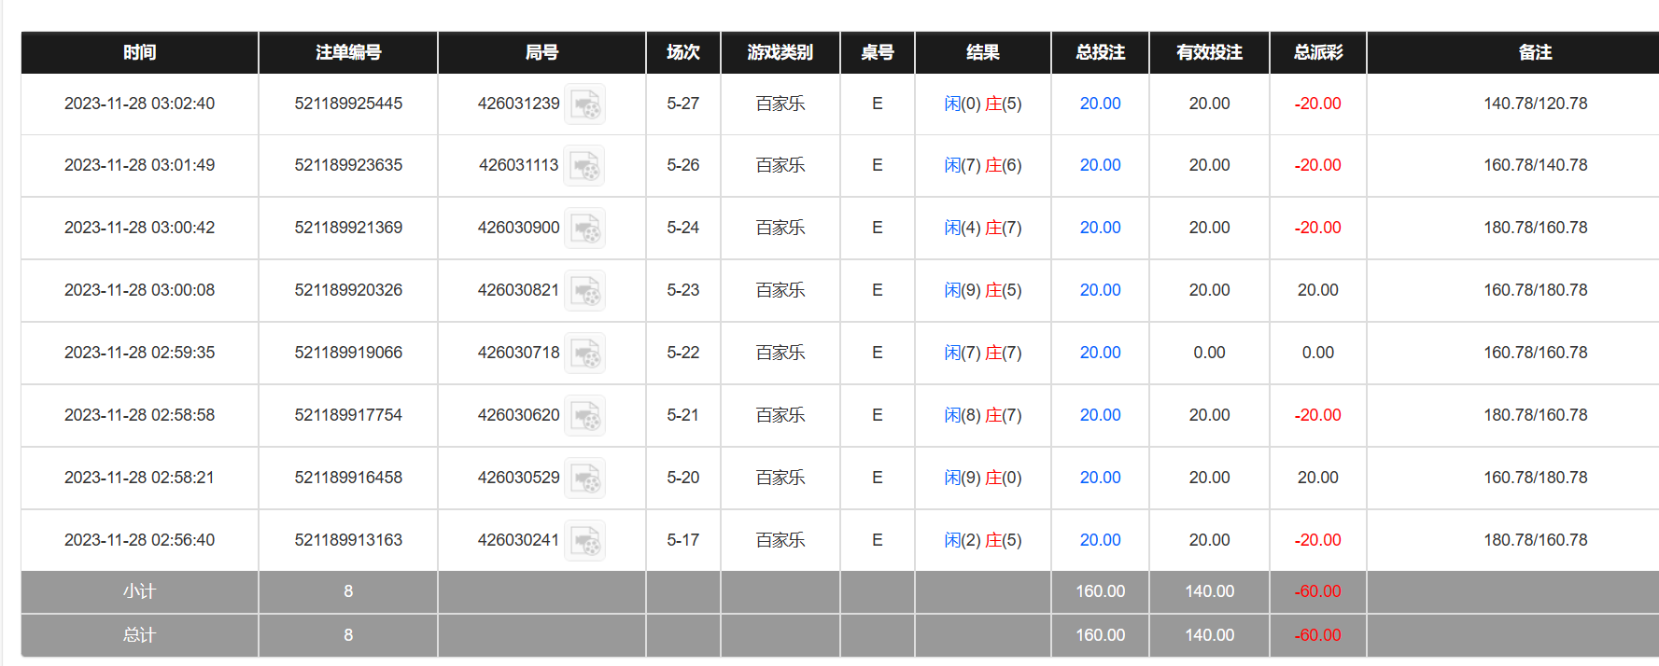Open the replay icon for round 426030900

click(585, 229)
